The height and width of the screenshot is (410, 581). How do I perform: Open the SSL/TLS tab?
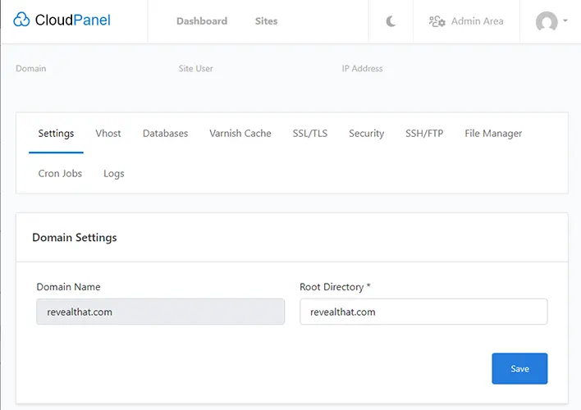pos(310,134)
